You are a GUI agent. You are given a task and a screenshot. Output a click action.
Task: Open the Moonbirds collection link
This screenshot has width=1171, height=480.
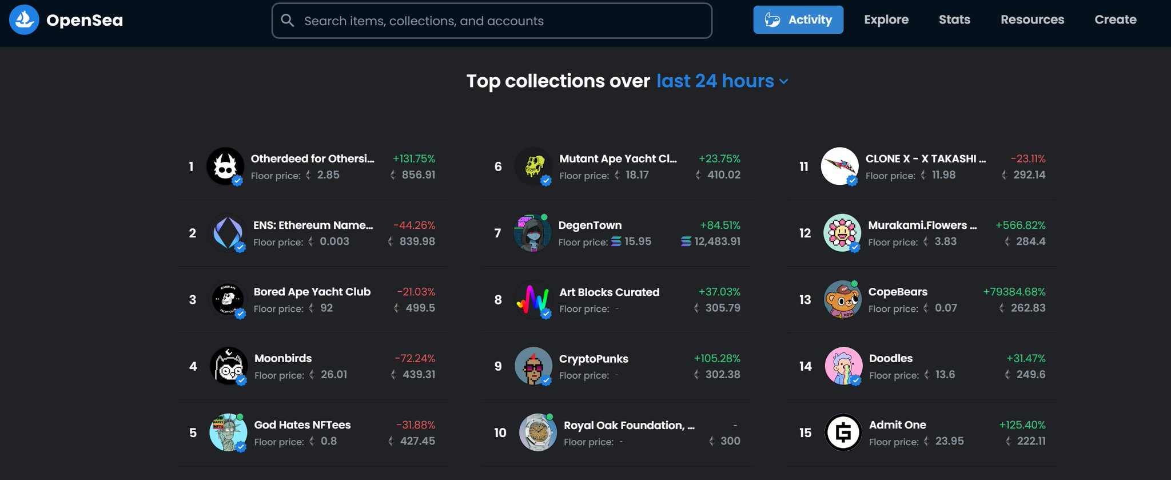pyautogui.click(x=283, y=358)
